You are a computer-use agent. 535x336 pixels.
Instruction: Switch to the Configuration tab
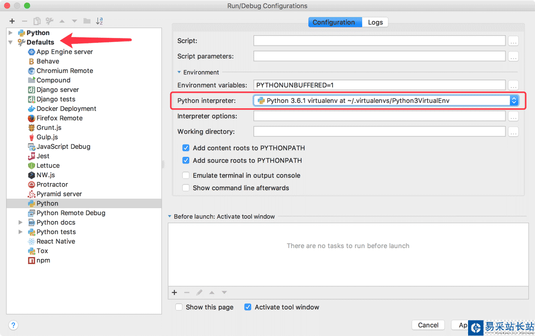coord(335,22)
